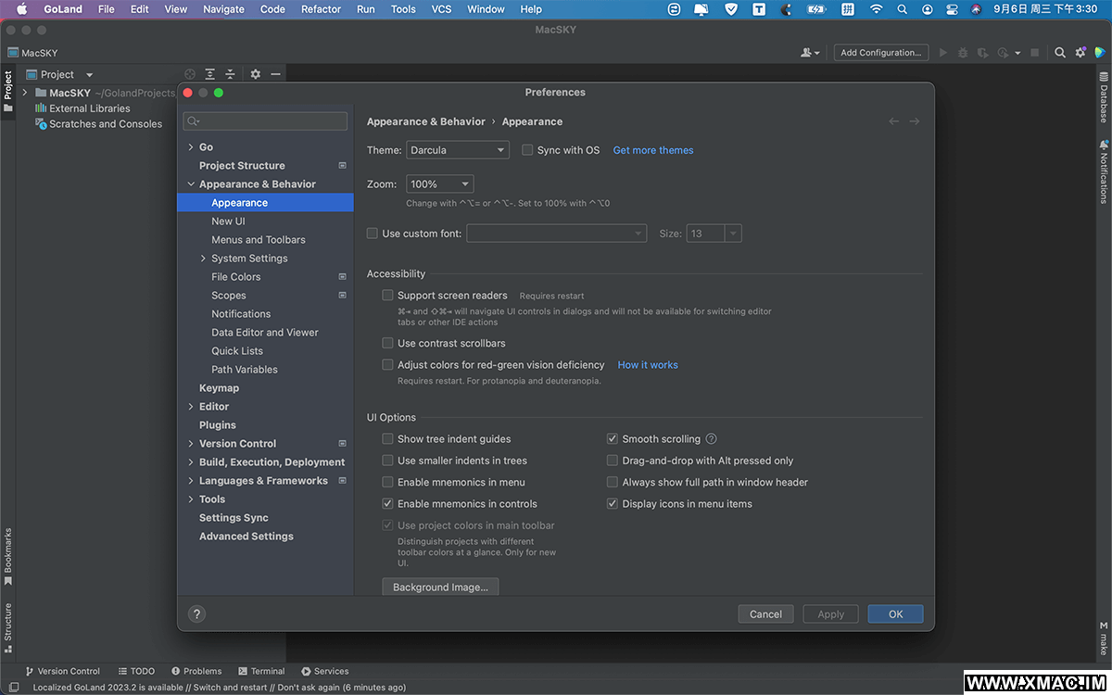
Task: Click the JetBrains Toolbox colorful icon
Action: coord(1100,53)
